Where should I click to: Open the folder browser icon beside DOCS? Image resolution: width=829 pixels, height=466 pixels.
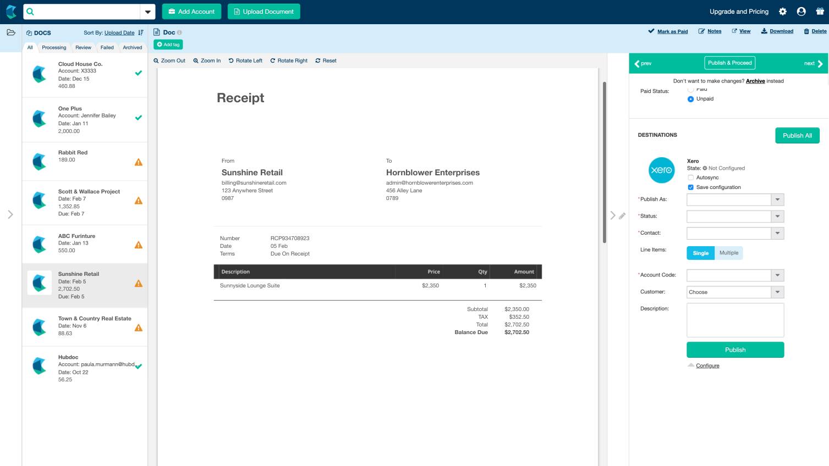coord(10,32)
